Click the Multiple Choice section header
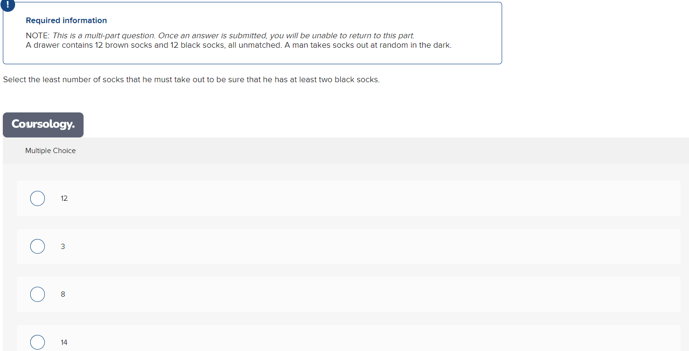Screen dimensions: 689x351 point(50,150)
